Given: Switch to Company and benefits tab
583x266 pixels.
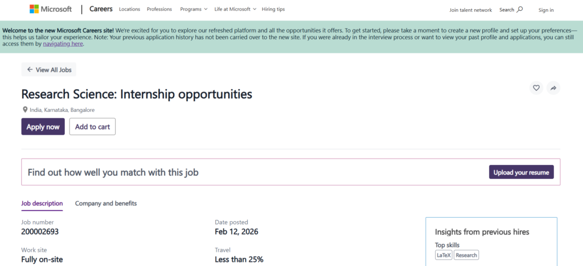Looking at the screenshot, I should click(106, 203).
